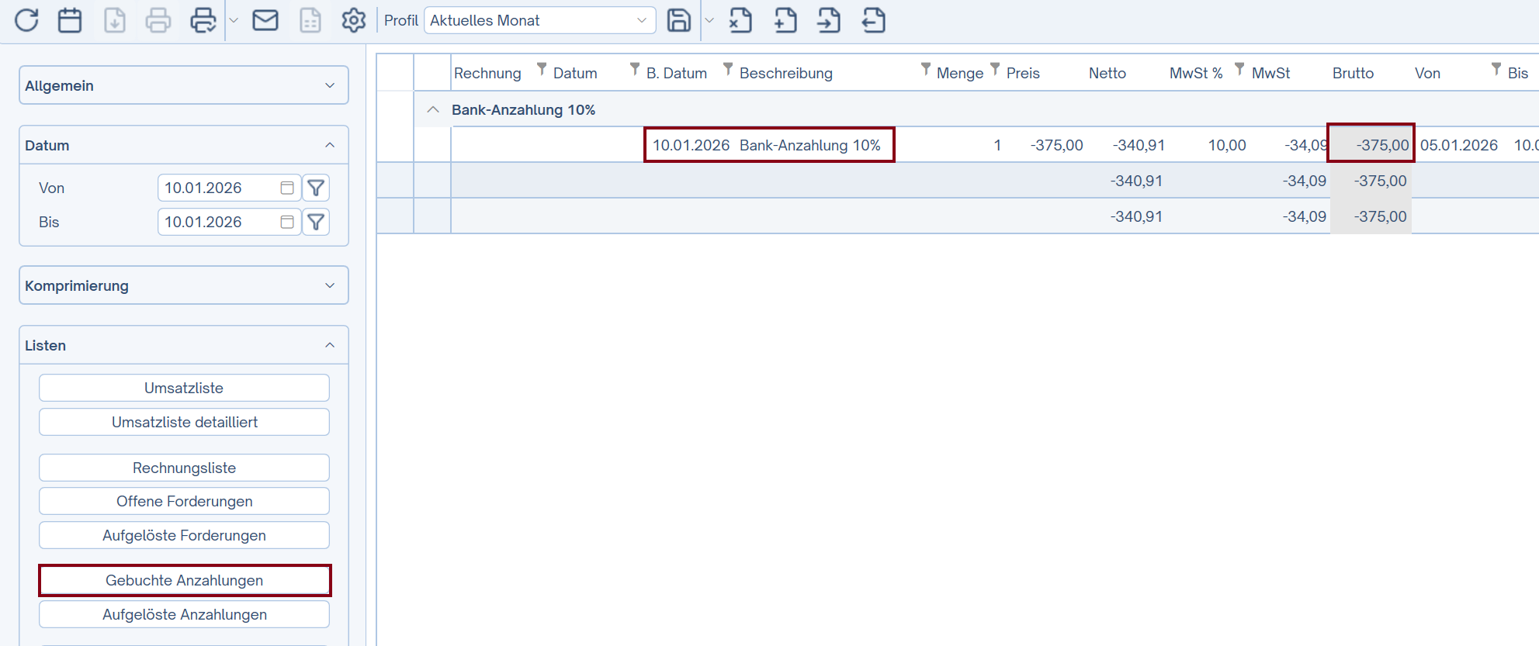Save profile using the floppy disk icon
Screen dimensions: 1539x646
point(679,20)
